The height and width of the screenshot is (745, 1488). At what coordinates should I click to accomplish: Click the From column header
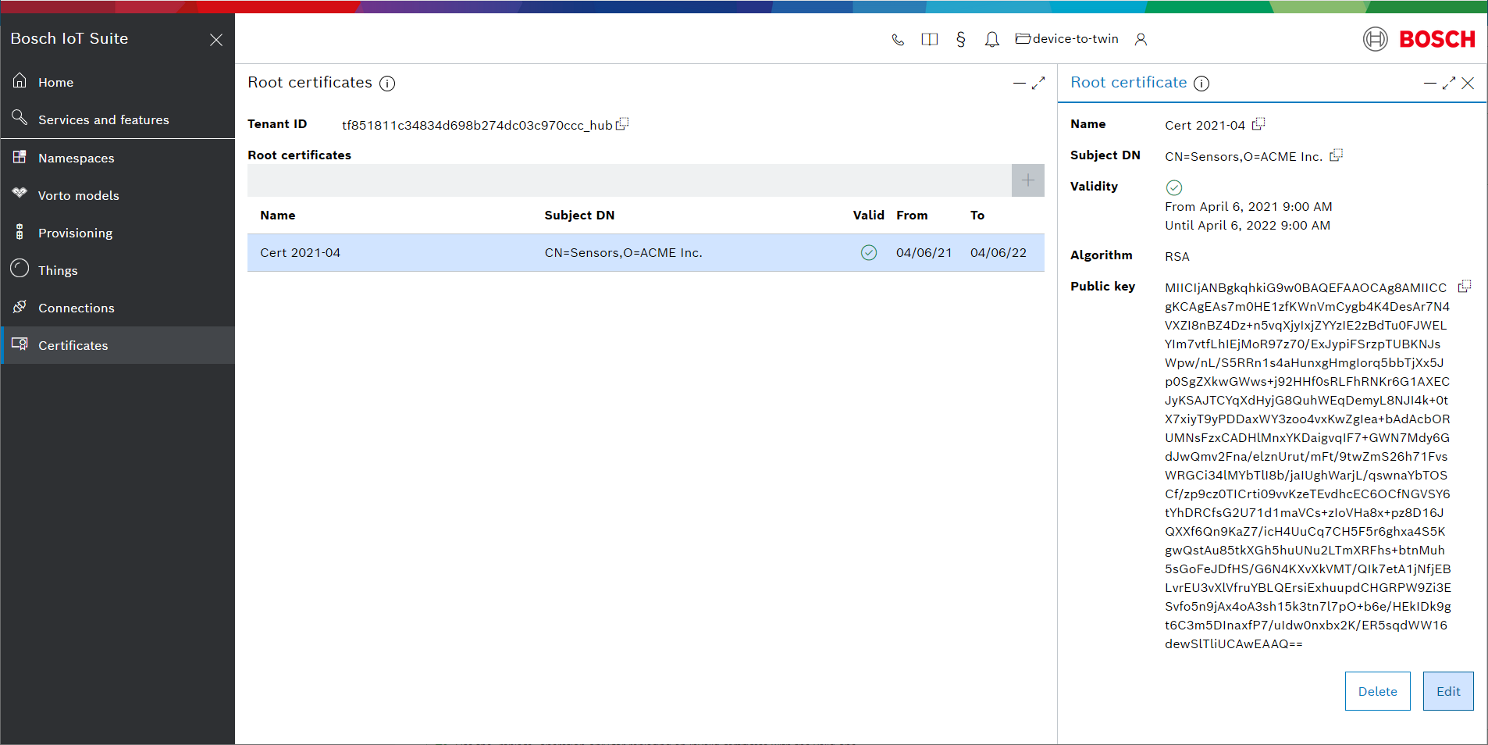coord(912,216)
